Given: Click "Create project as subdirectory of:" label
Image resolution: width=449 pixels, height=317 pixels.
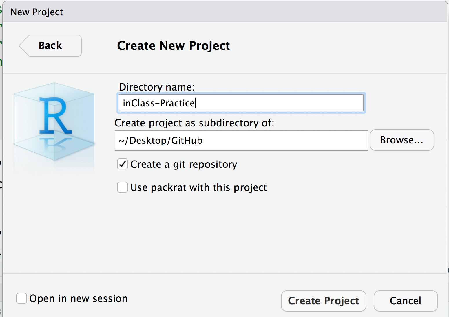Looking at the screenshot, I should click(194, 123).
